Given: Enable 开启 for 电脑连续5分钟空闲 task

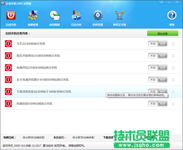Looking at the screenshot, I should click(x=153, y=104).
